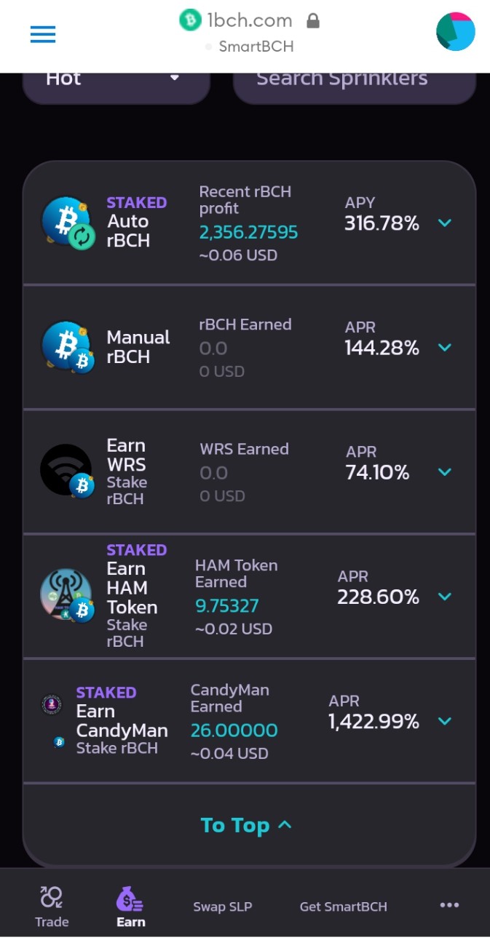
Task: Expand the Manual rBCH row chevron
Action: point(445,348)
